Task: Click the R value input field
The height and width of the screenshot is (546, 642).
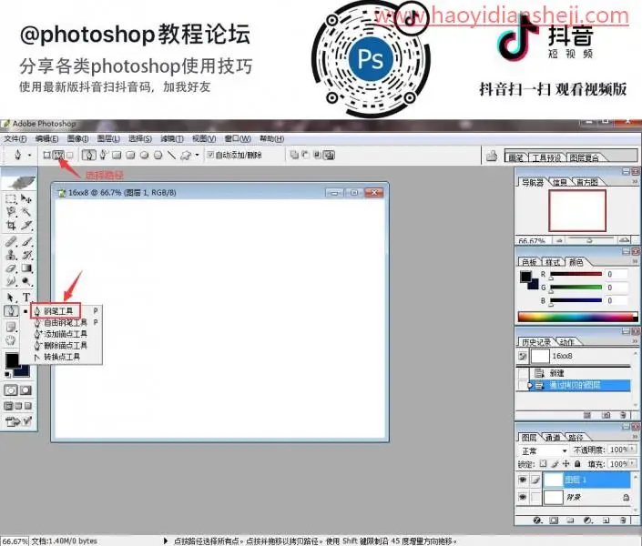Action: (617, 274)
